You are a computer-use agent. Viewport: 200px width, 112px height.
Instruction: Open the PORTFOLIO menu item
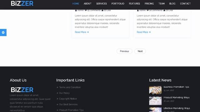(118, 4)
